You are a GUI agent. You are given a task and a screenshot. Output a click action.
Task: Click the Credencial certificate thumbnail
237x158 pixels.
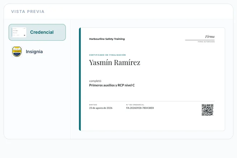tap(19, 32)
